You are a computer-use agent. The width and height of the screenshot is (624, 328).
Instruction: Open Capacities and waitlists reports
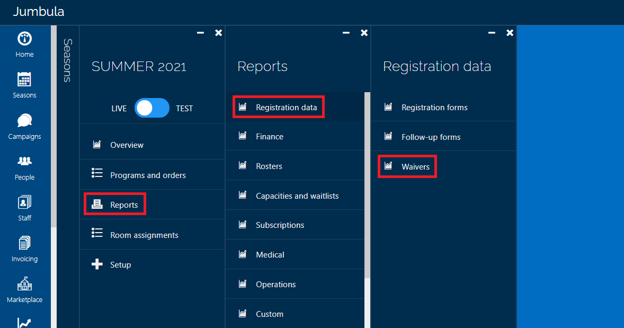pyautogui.click(x=295, y=196)
